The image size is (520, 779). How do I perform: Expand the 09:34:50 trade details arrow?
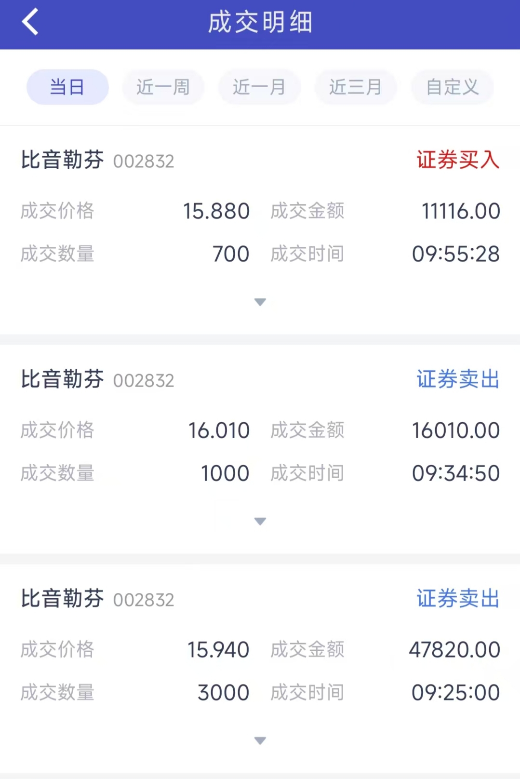point(260,522)
